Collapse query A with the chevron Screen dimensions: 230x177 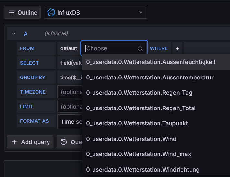point(14,34)
